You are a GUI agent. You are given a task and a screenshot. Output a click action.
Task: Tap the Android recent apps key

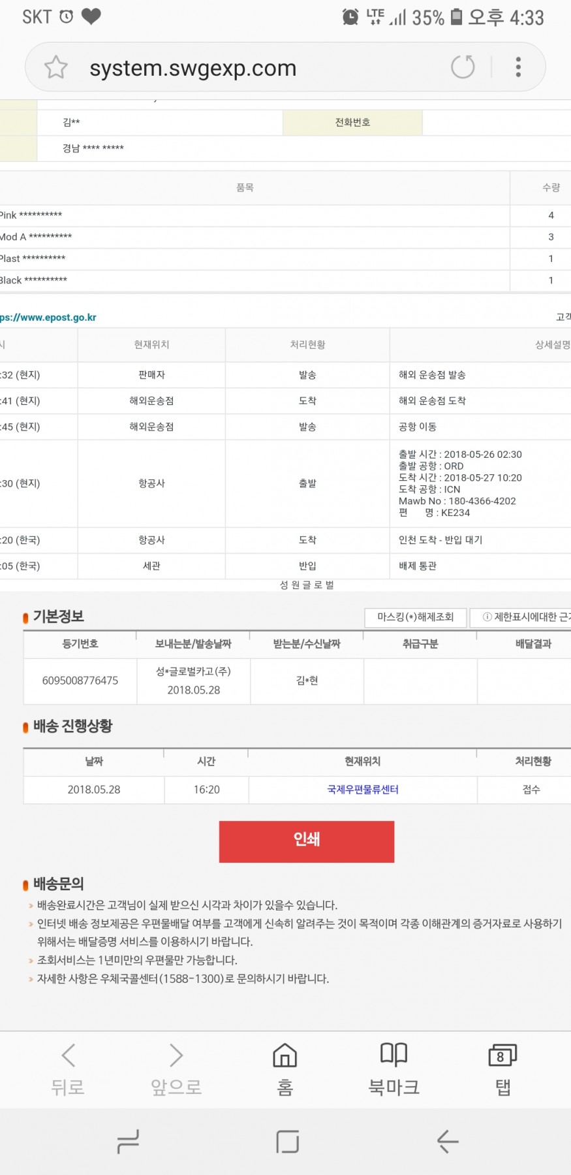(x=128, y=1141)
